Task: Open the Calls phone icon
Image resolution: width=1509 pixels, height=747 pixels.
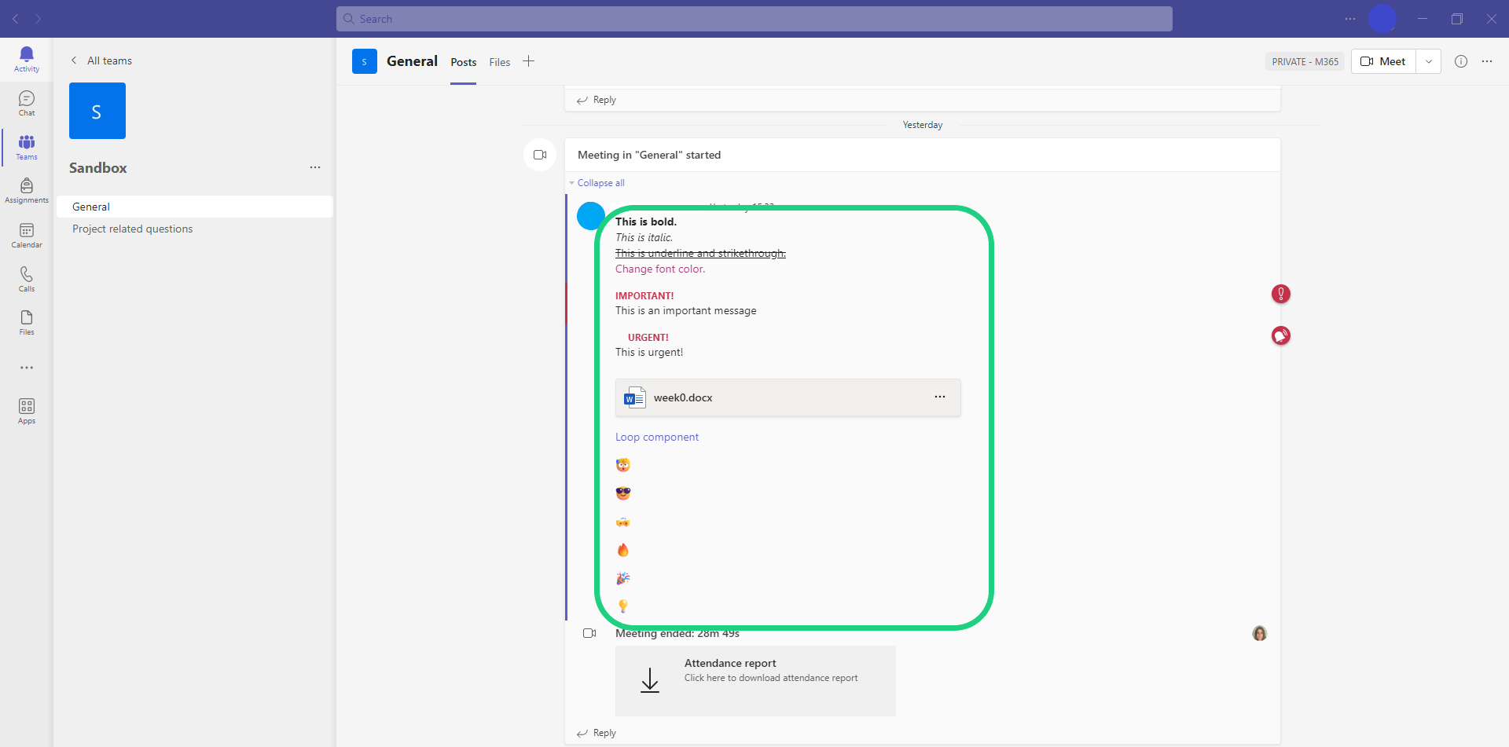Action: click(x=27, y=278)
